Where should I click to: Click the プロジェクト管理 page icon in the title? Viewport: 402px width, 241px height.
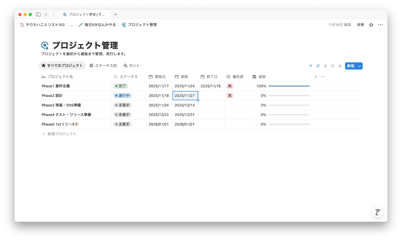[x=45, y=45]
